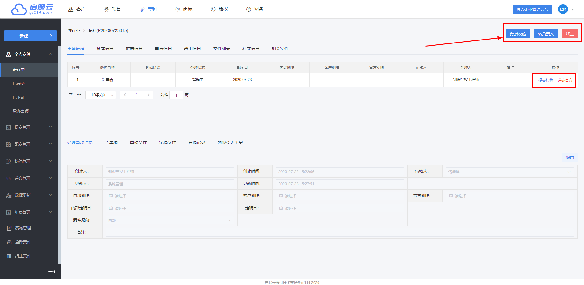Click the 全部案件 printer-like icon
This screenshot has height=285, width=584.
pos(9,242)
